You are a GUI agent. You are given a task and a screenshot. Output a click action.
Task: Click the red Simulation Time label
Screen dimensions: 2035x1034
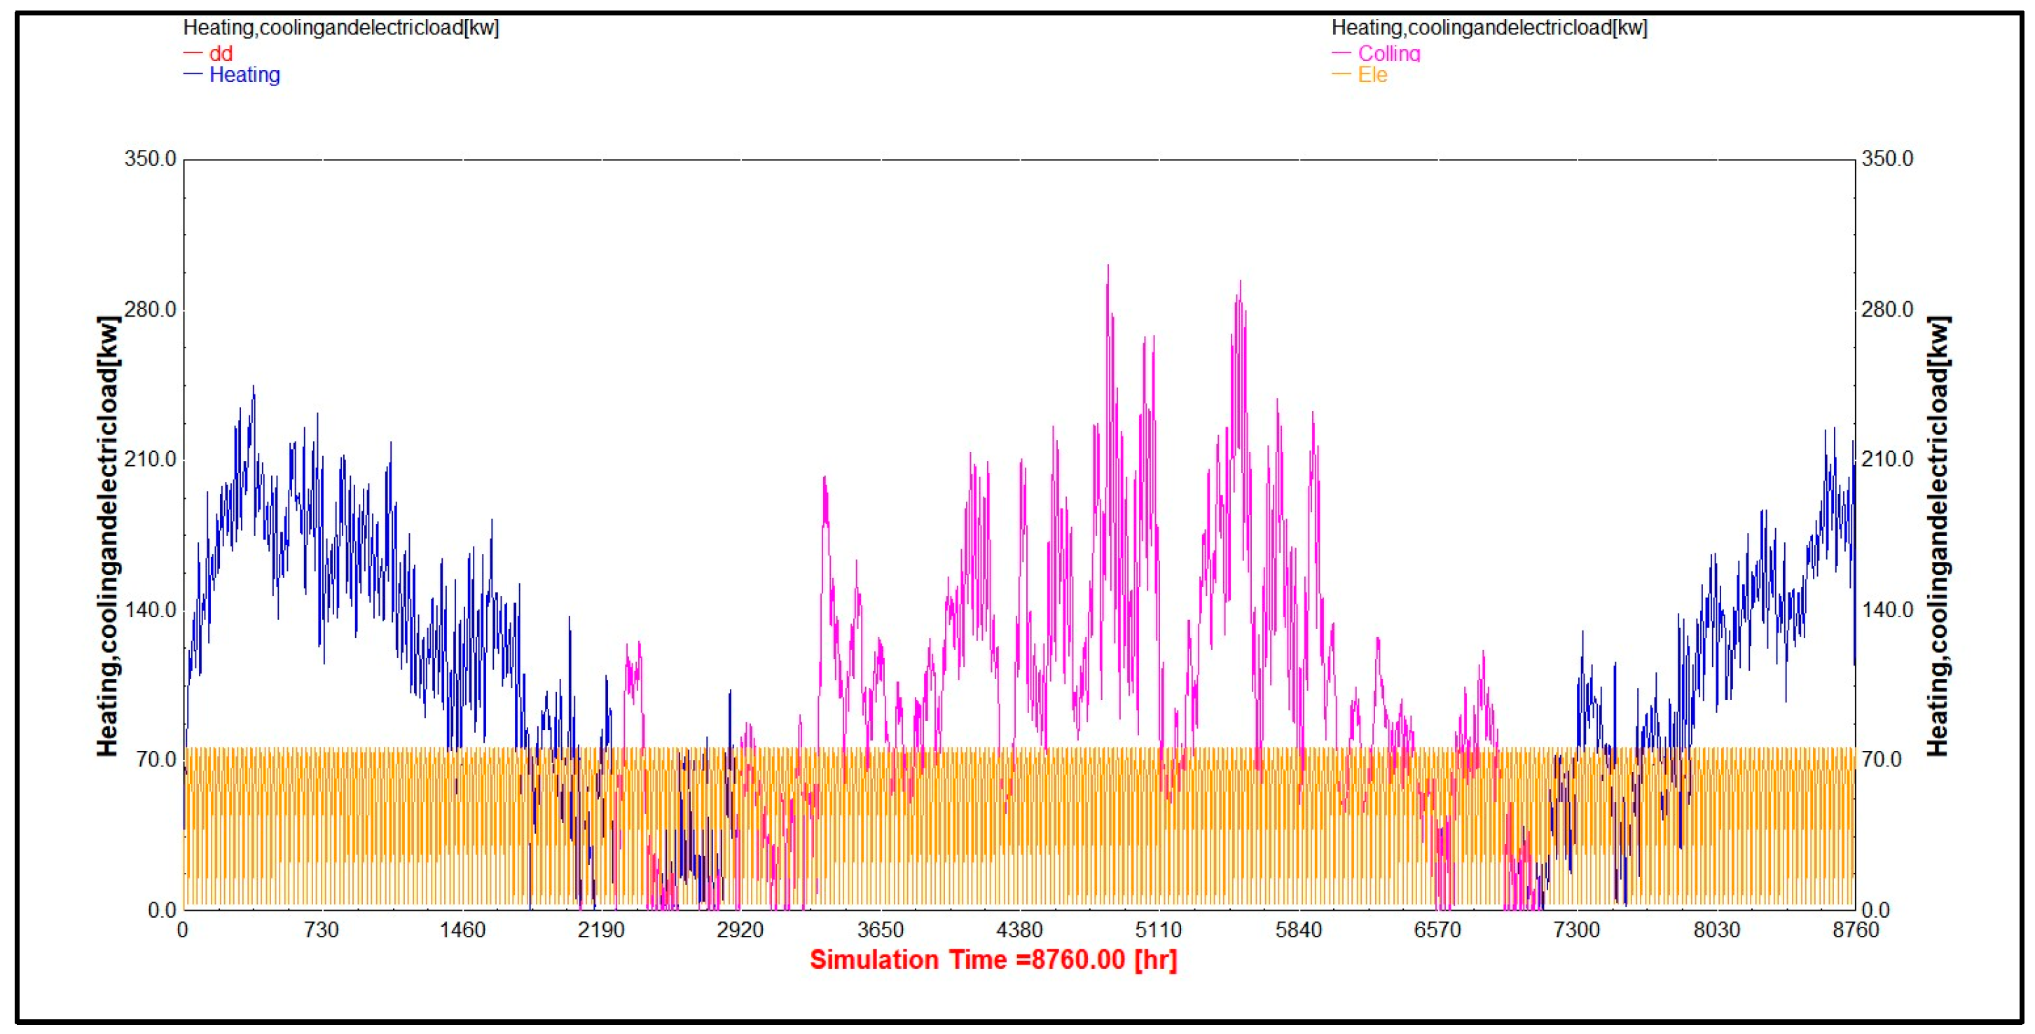[x=993, y=960]
